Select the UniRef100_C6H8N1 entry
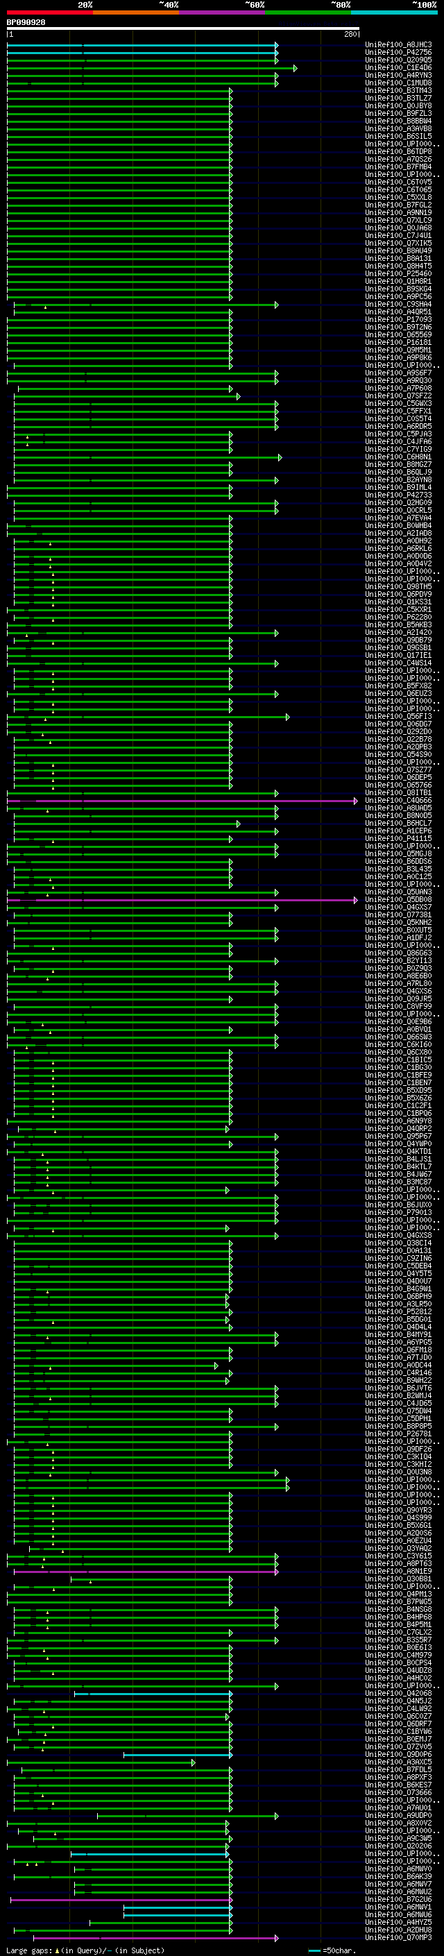The height and width of the screenshot is (1956, 444). (398, 457)
